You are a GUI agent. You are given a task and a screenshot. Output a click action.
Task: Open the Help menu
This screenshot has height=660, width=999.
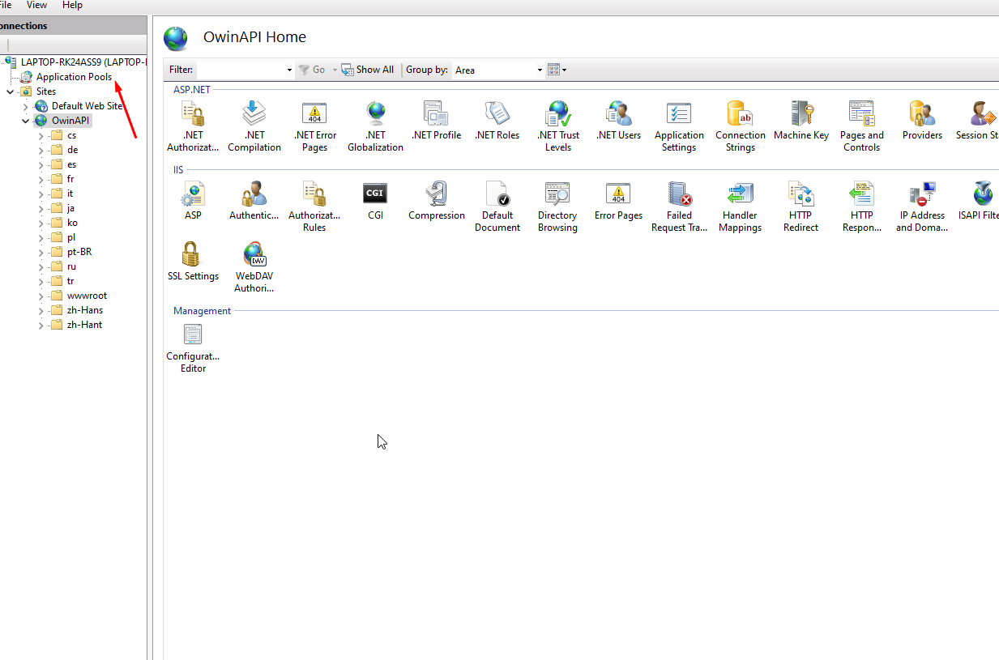click(x=72, y=5)
